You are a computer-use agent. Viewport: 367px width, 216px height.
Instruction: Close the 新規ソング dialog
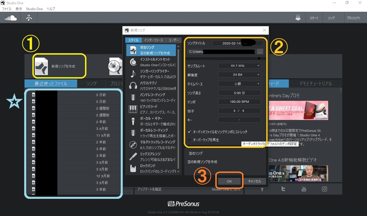(x=265, y=30)
